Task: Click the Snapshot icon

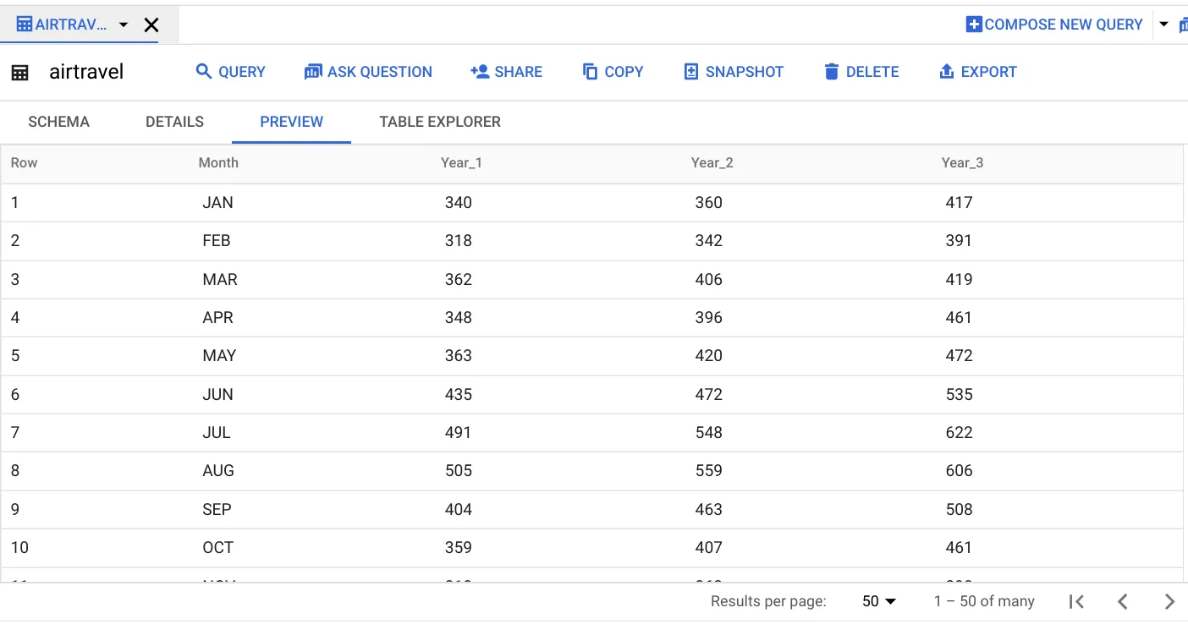Action: [691, 72]
